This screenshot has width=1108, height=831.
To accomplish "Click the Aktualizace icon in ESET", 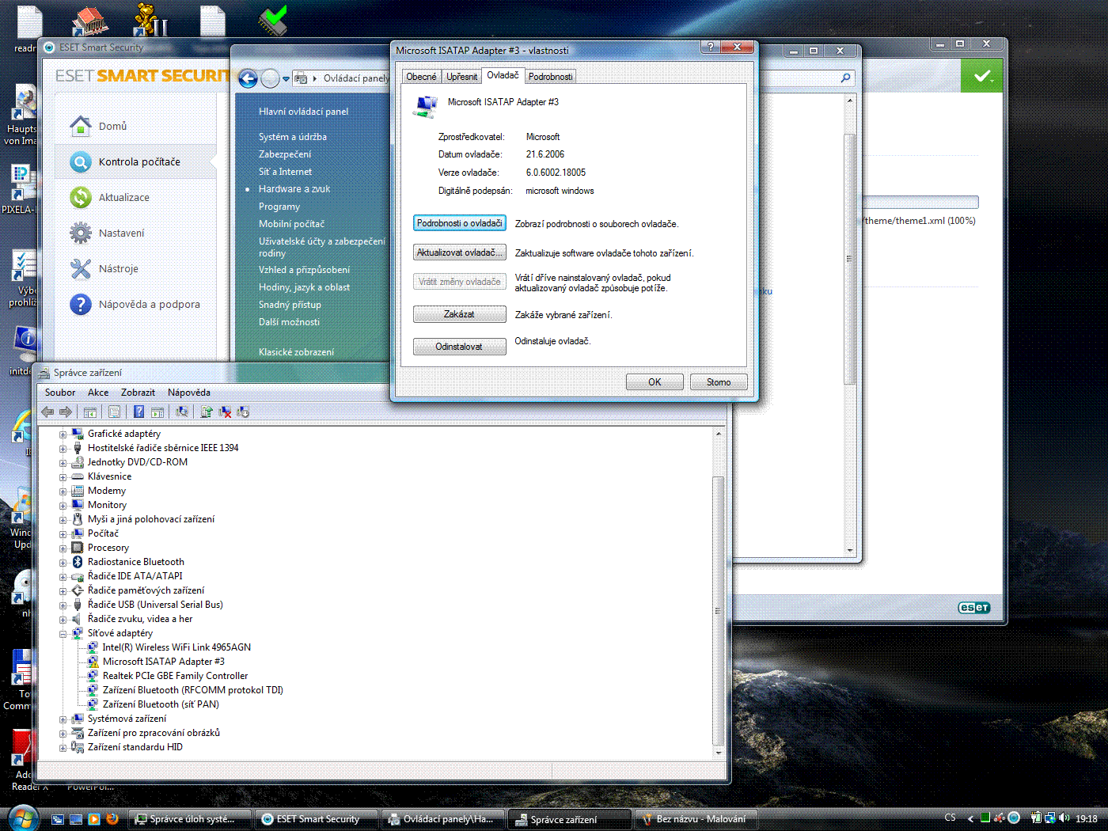I will [x=81, y=197].
